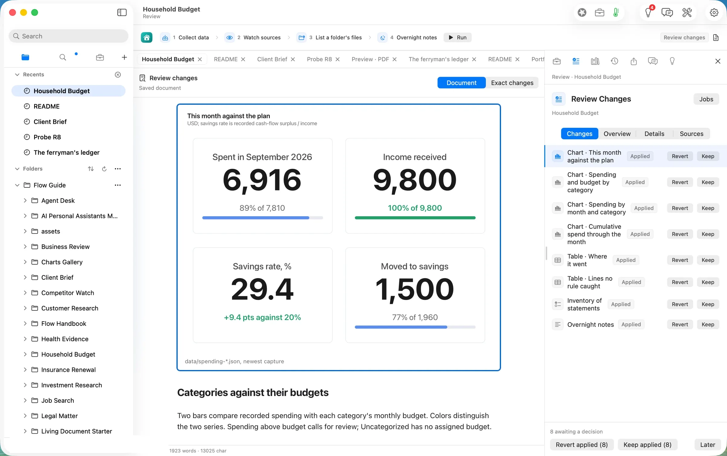Open the library books icon in the right panel
727x456 pixels.
point(595,61)
